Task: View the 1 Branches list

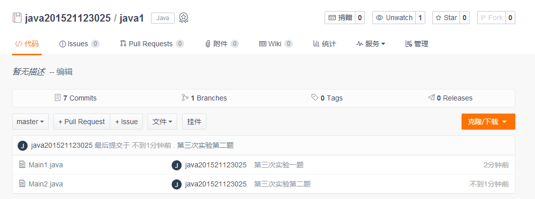Action: pos(204,98)
